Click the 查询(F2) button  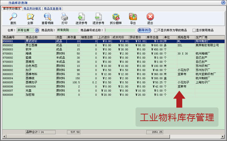[144, 30]
